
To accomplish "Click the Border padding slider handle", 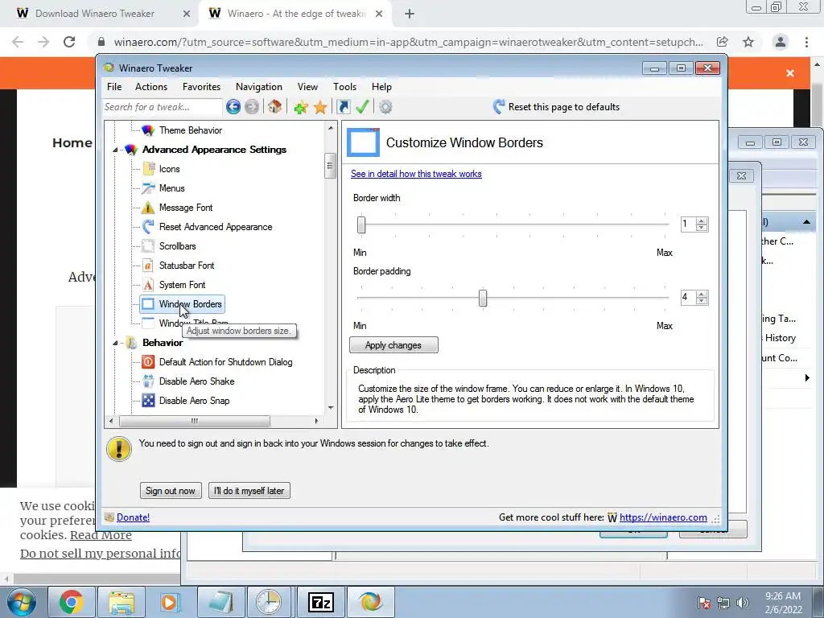I will pos(483,298).
